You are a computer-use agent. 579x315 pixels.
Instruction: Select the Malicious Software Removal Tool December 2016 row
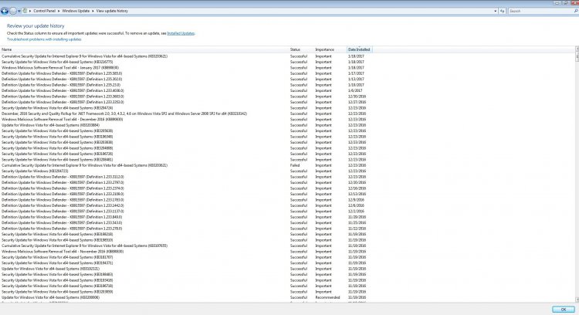185,119
